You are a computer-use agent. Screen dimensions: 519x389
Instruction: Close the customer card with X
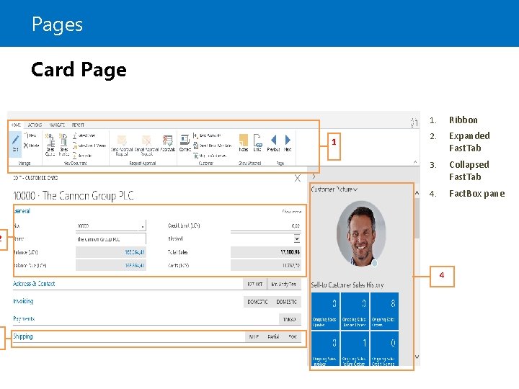click(297, 179)
